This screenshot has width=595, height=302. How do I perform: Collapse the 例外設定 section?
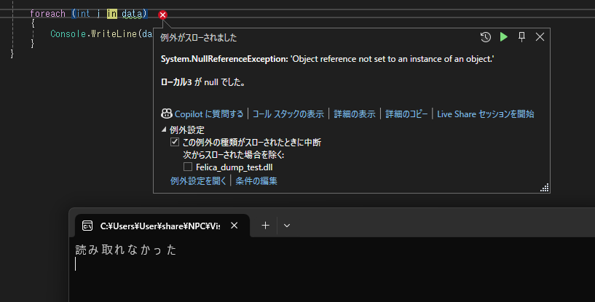164,130
